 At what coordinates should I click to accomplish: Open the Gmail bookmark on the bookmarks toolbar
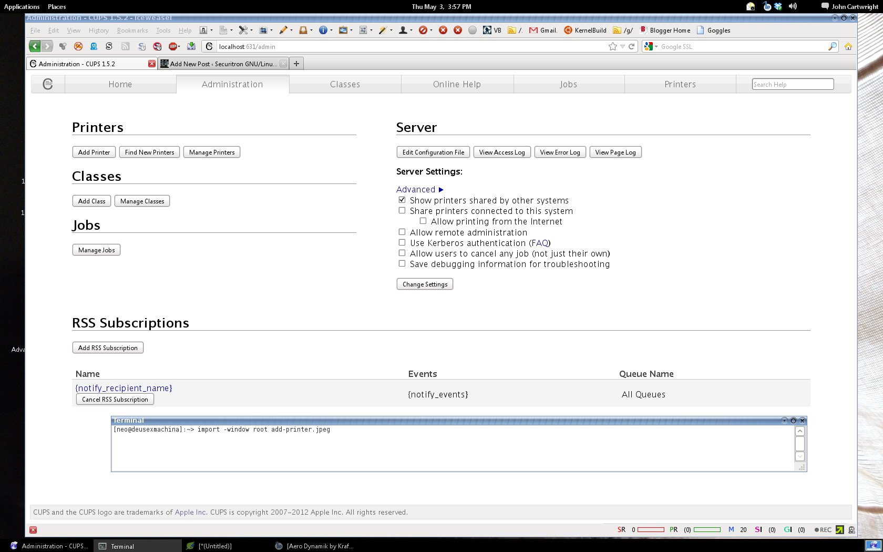tap(543, 30)
